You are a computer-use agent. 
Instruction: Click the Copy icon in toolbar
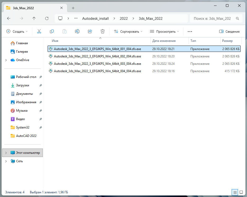52,32
